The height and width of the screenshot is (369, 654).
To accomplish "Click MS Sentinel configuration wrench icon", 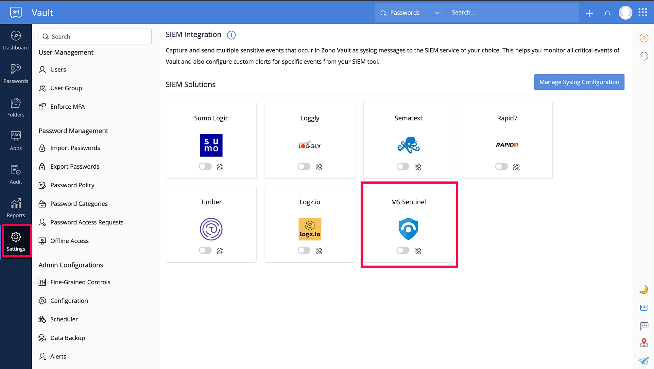I will tap(418, 251).
